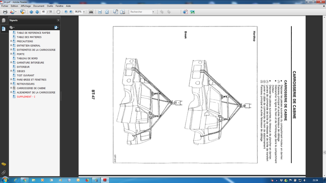The width and height of the screenshot is (326, 183).
Task: Click the Print icon in the toolbar
Action: (x=5, y=12)
